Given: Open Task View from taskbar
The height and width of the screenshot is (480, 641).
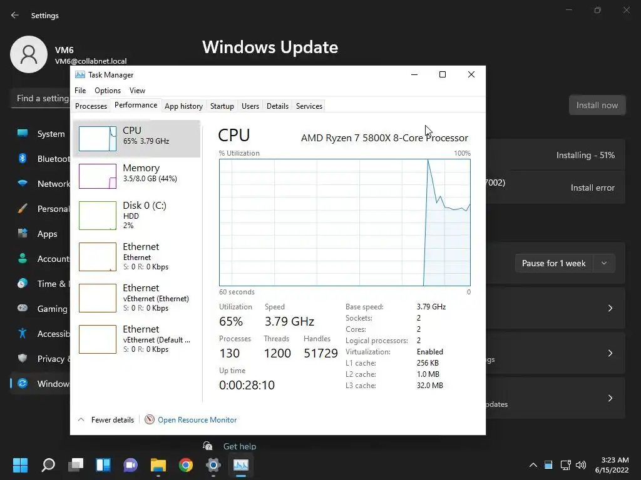Looking at the screenshot, I should tap(76, 465).
